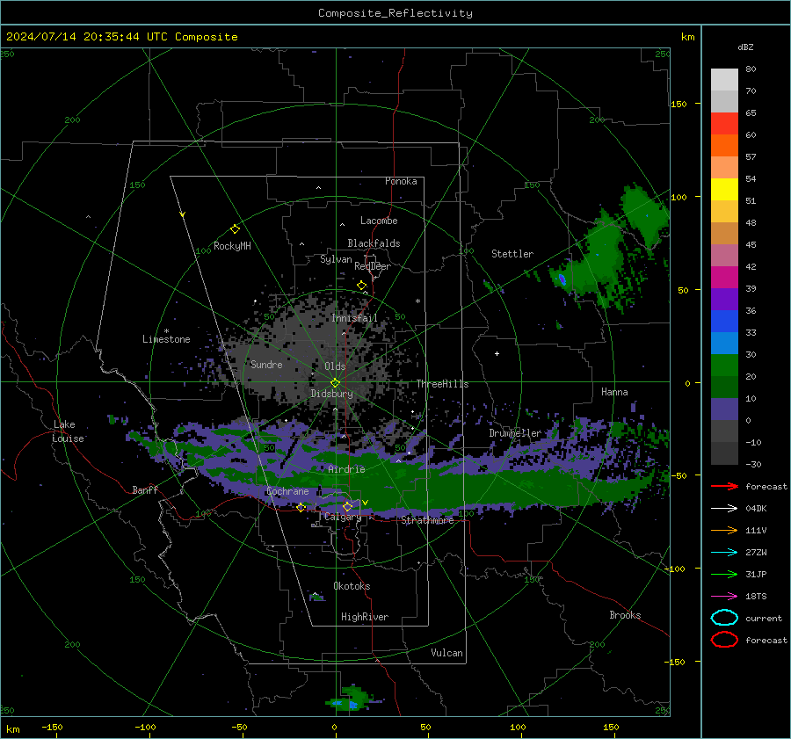Click the 18TS legend label
Screen dimensions: 791x739
756,597
